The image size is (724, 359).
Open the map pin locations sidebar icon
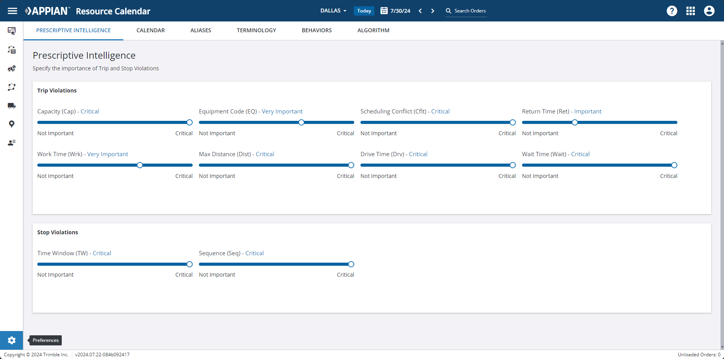coord(12,124)
